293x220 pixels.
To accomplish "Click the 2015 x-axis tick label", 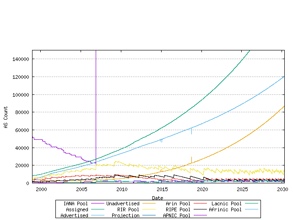I will click(x=162, y=189).
